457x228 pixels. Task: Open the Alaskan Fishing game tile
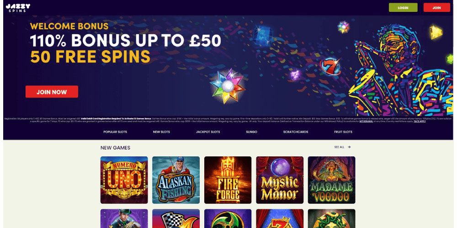click(176, 180)
